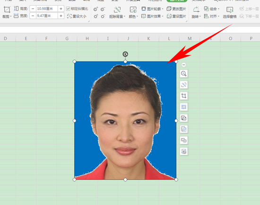The width and height of the screenshot is (260, 205).
Task: Expand the Color (颜色) dropdown arrow
Action: click(137, 17)
